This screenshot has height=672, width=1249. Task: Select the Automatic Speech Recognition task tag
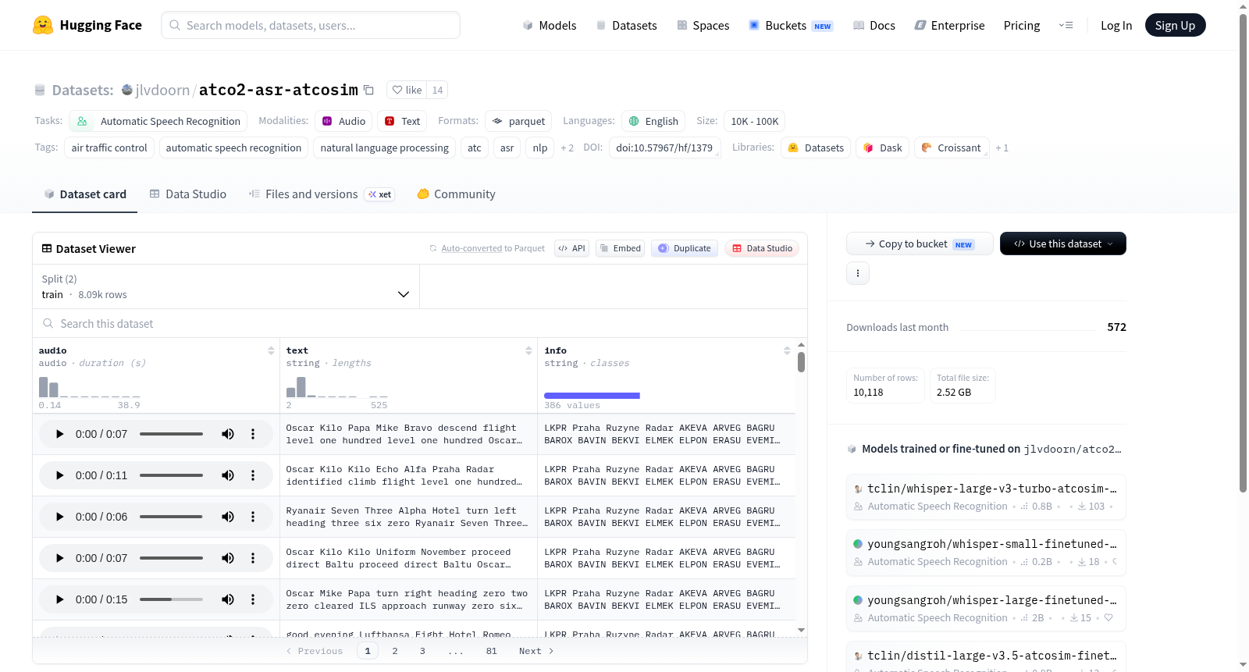158,121
